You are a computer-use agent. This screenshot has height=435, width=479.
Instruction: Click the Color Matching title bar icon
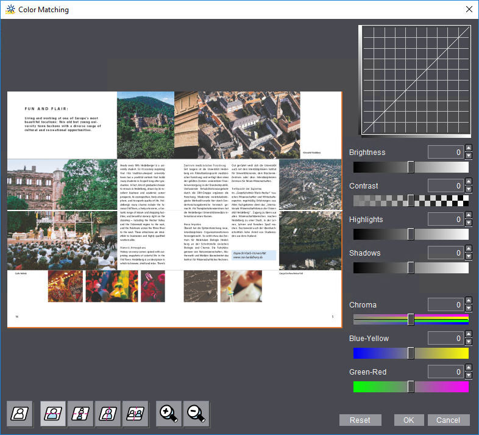click(x=10, y=10)
